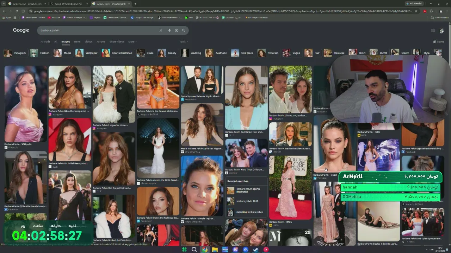Reload the page in Chrome
This screenshot has height=253, width=451.
click(x=17, y=11)
